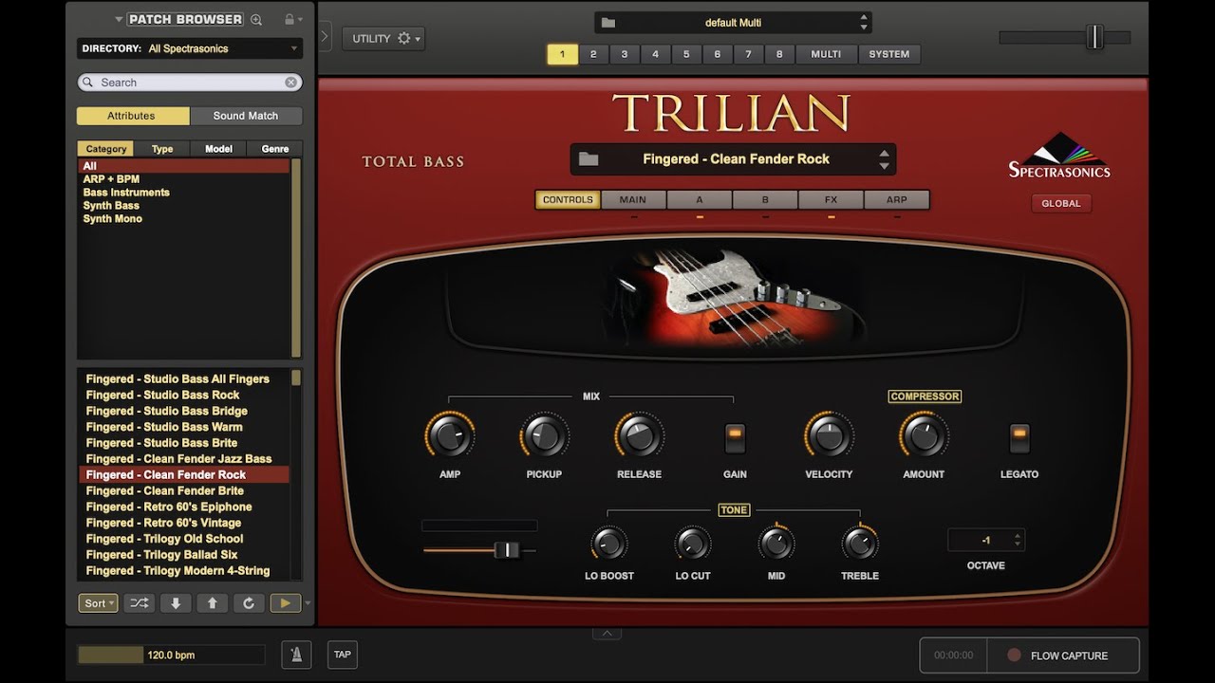
Task: Click the GLOBAL button
Action: click(1061, 203)
